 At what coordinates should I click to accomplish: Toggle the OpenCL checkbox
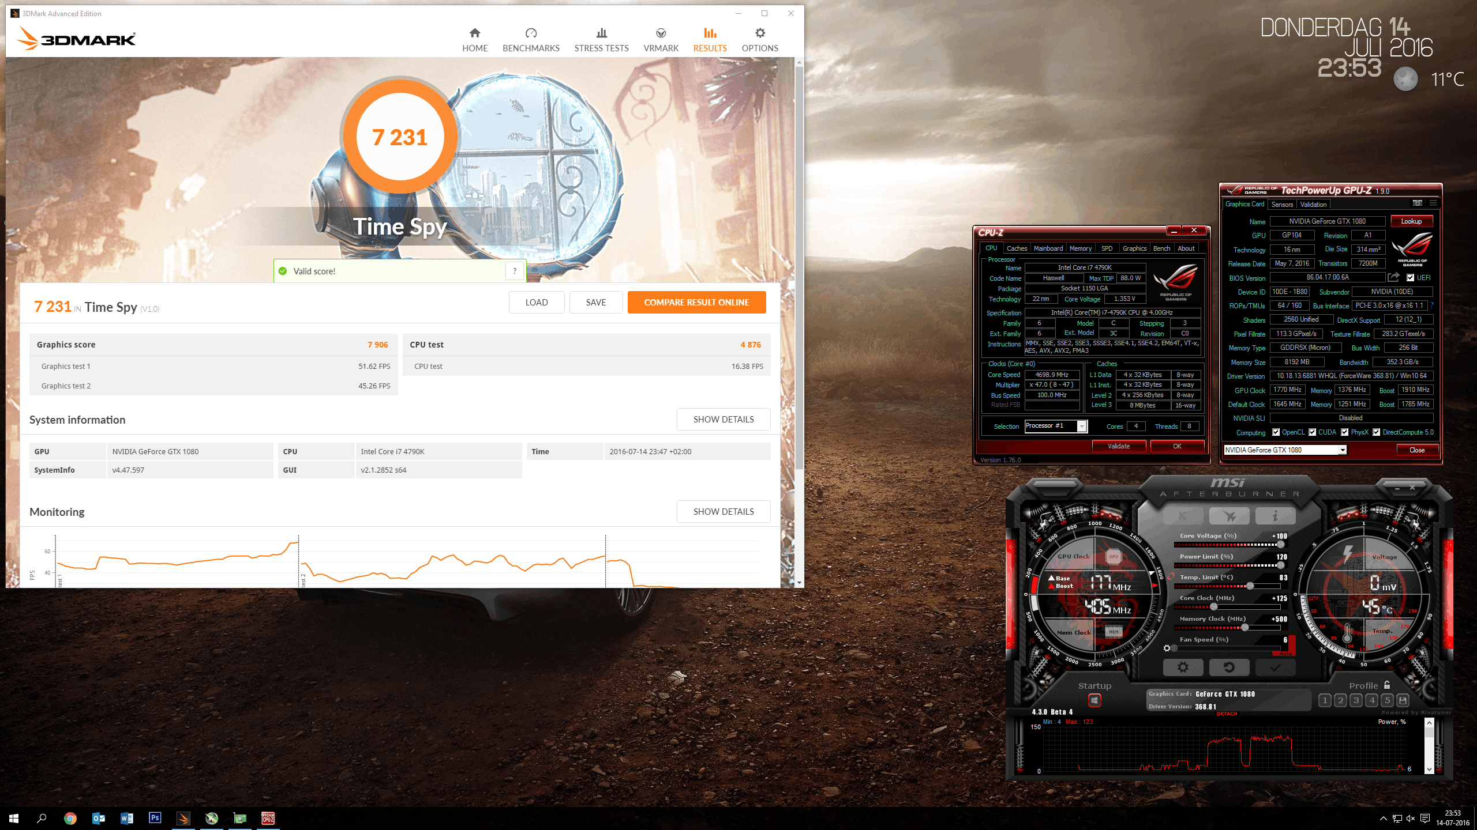tap(1276, 432)
